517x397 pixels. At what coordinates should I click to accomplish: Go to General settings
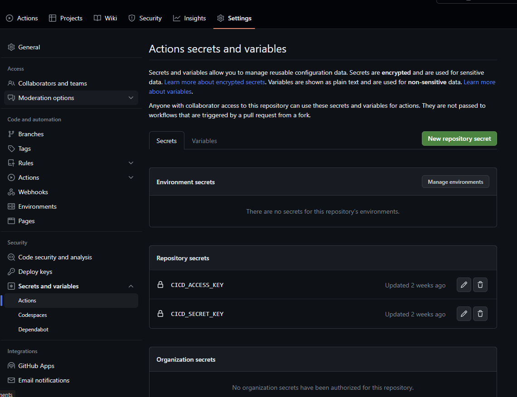click(71, 47)
